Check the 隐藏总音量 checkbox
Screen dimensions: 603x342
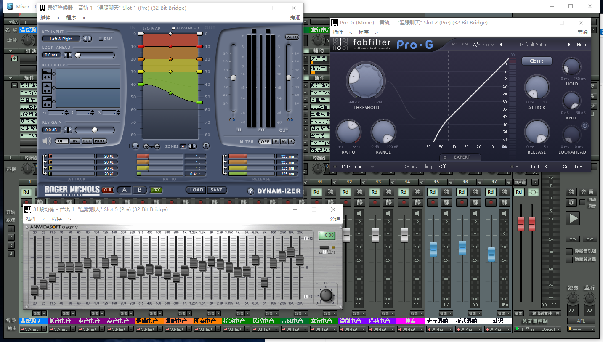pyautogui.click(x=569, y=260)
